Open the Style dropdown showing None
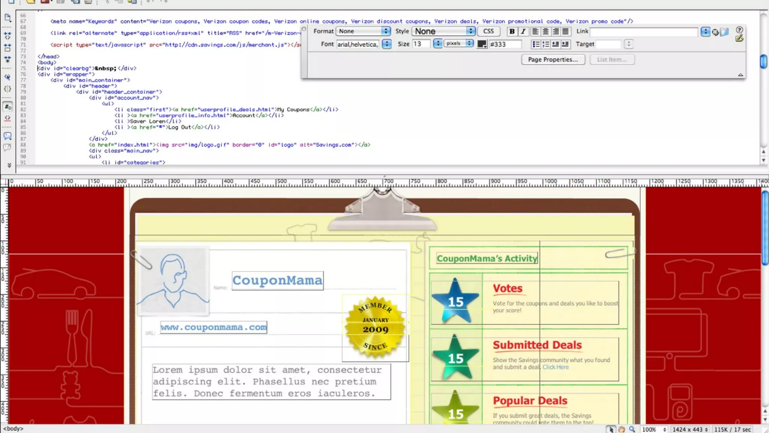This screenshot has width=769, height=433. point(444,31)
